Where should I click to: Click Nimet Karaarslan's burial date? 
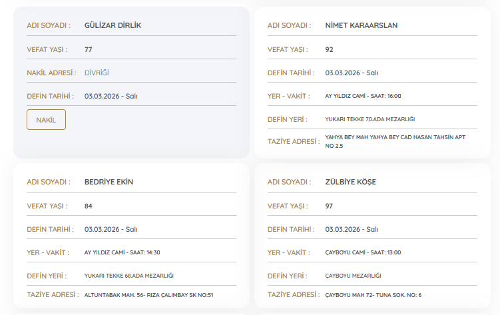pos(352,73)
